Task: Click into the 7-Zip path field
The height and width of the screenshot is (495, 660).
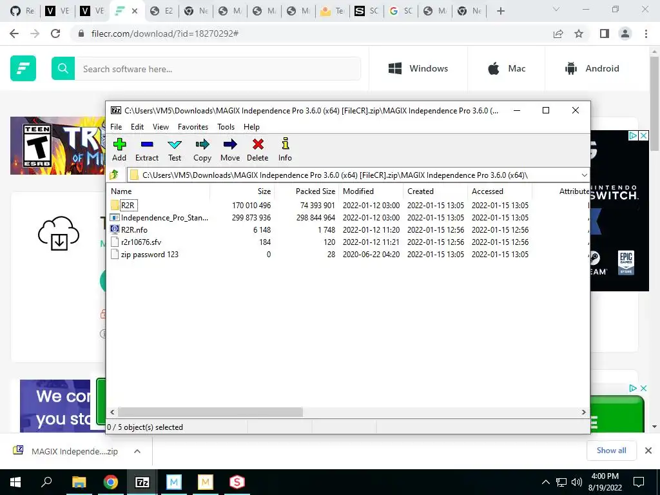Action: pyautogui.click(x=354, y=175)
